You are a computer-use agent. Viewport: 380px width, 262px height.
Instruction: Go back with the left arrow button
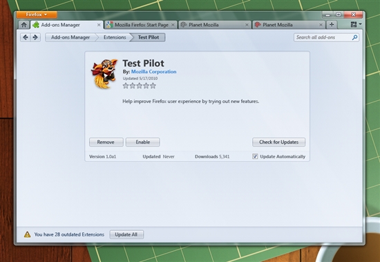click(26, 37)
